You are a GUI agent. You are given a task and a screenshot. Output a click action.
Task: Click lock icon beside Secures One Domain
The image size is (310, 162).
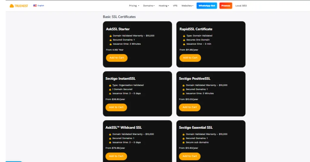[x=184, y=40]
